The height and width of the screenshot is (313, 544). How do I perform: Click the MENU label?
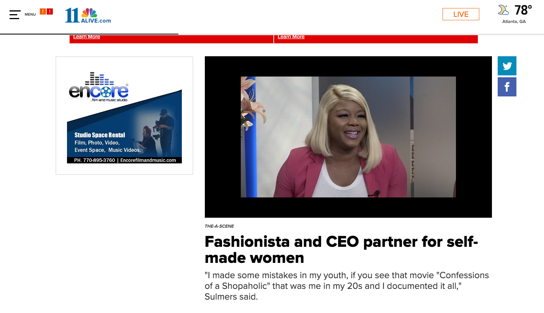click(x=30, y=15)
